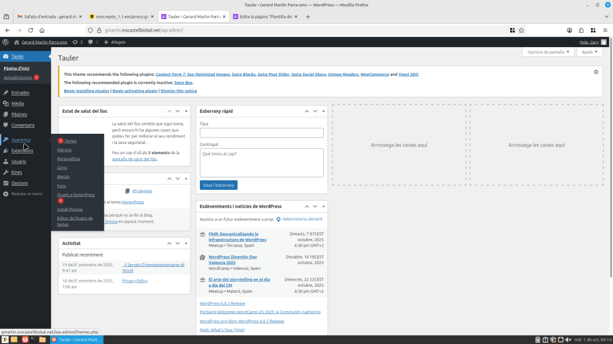Open Firefox hamburger application menu
The height and width of the screenshot is (344, 613).
click(605, 30)
